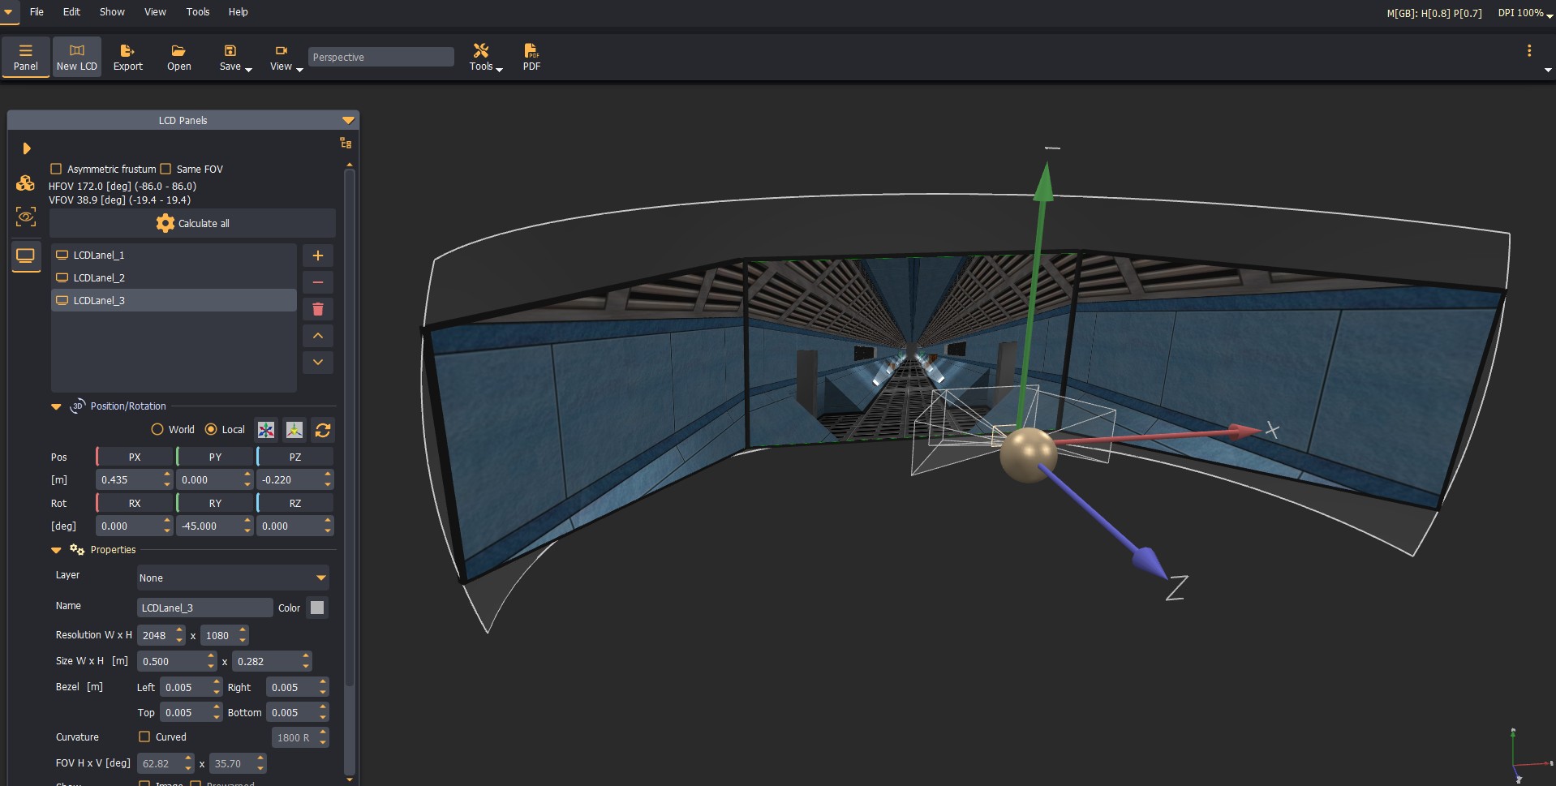Enable Asymmetric frustum checkbox
This screenshot has width=1556, height=786.
56,169
